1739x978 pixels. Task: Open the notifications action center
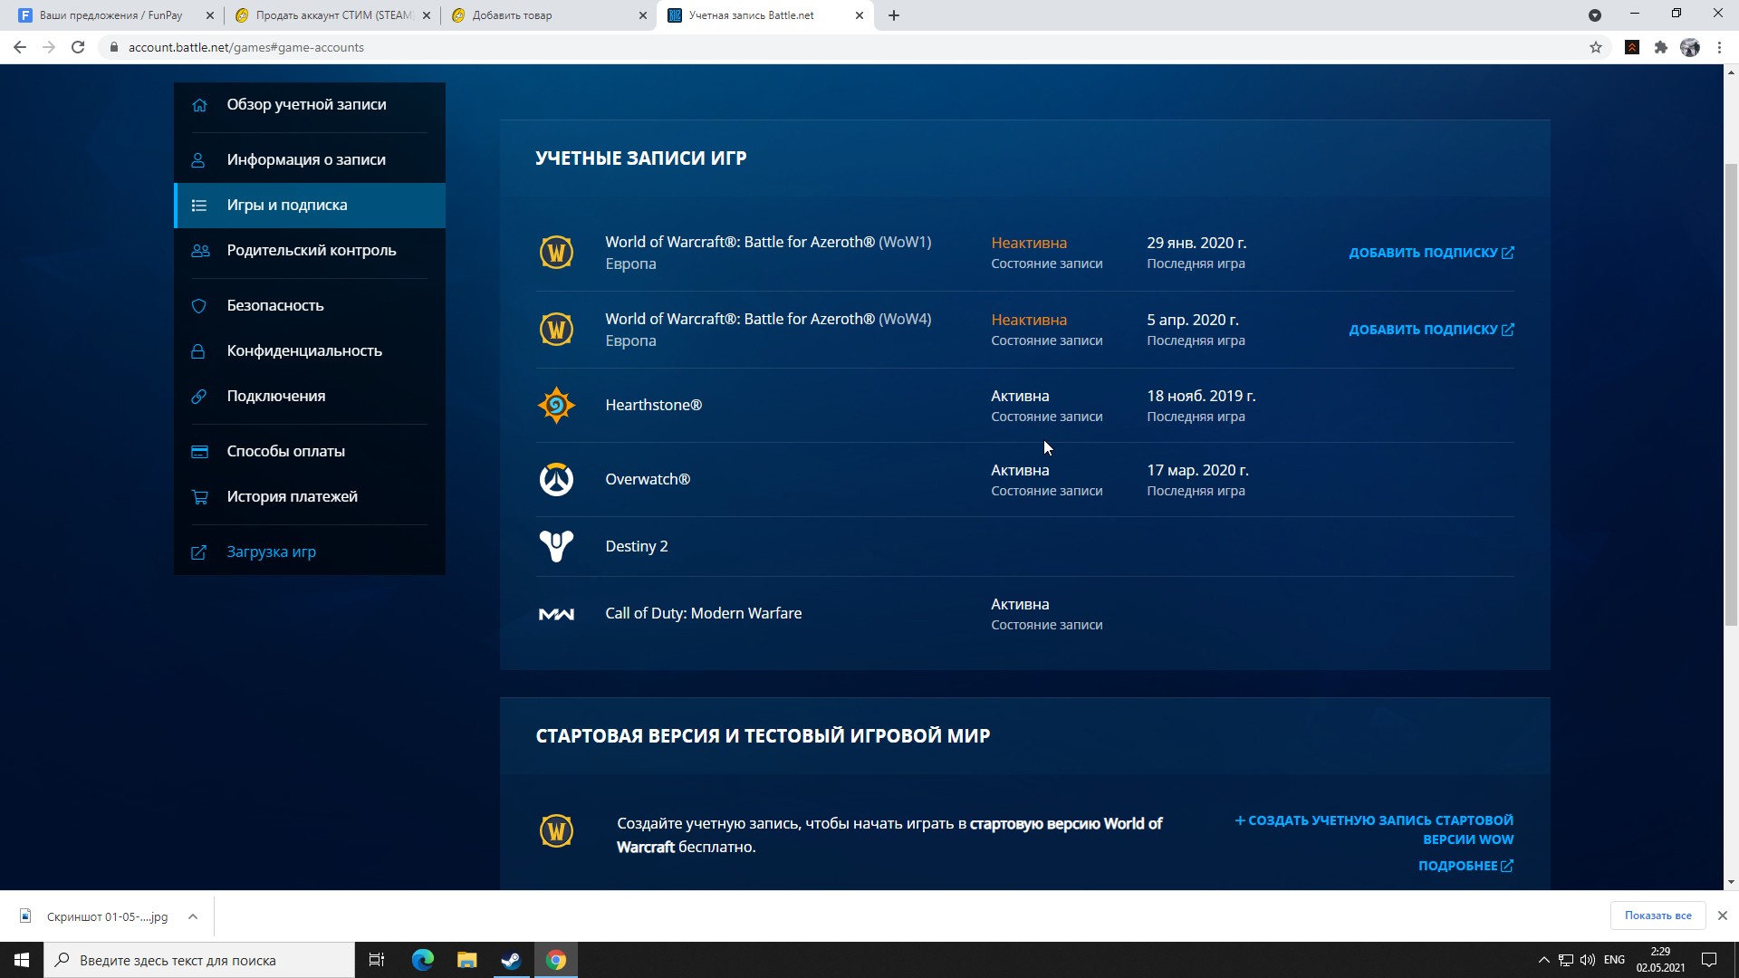1709,960
